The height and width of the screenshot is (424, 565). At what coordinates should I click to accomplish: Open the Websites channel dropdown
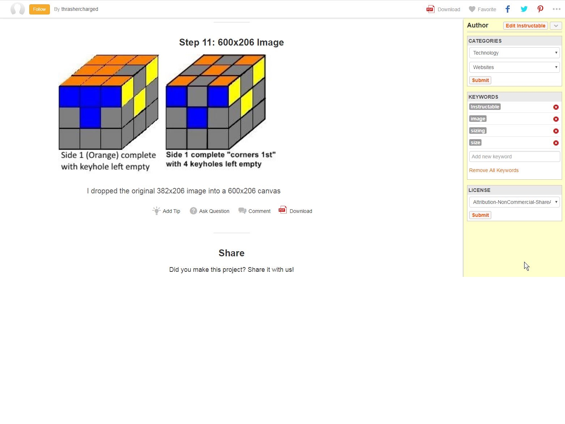[514, 67]
